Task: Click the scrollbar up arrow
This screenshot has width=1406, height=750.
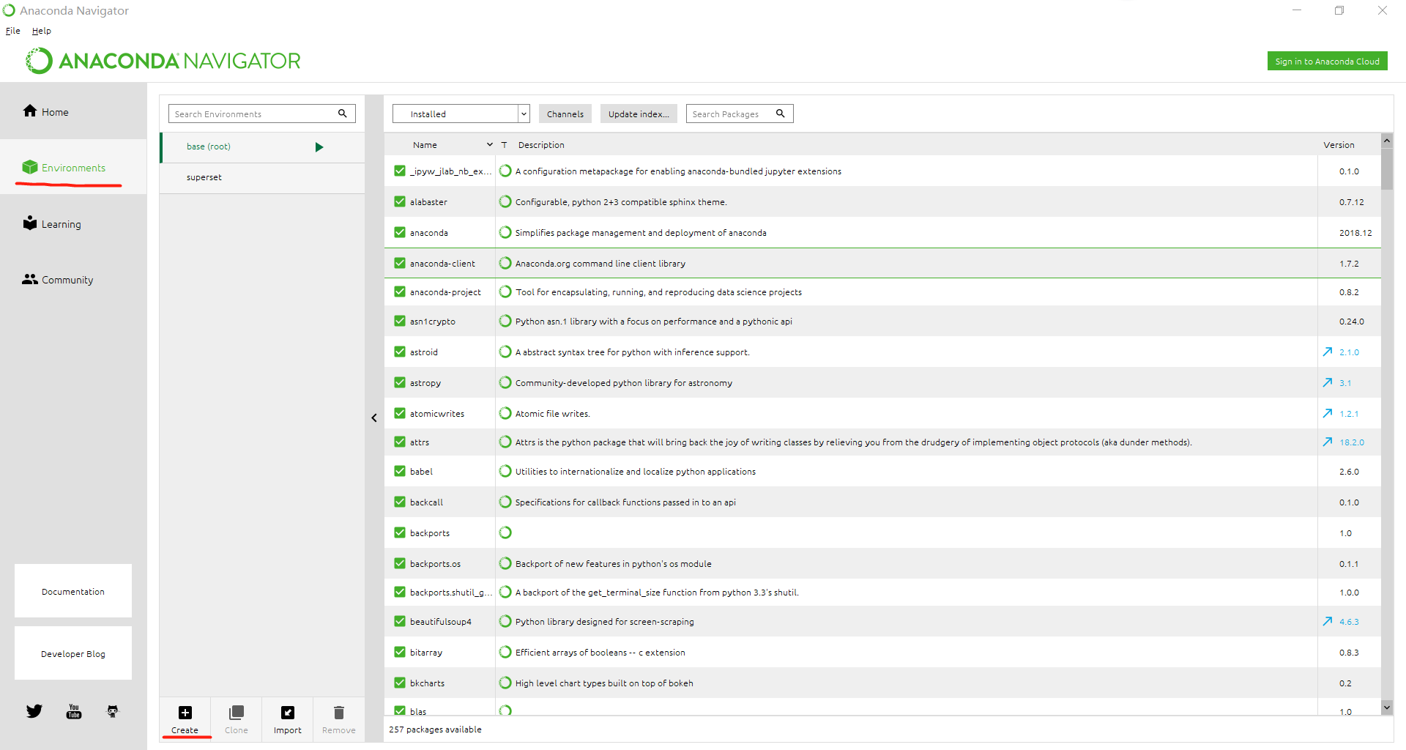Action: click(1387, 140)
